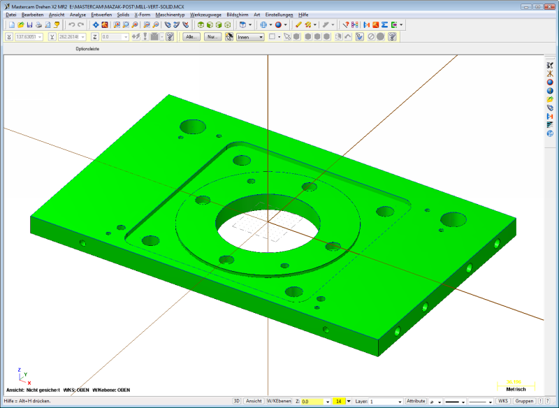Expand the shading sphere dropdown arrow
Screen dimensions: 559x408
click(x=286, y=25)
